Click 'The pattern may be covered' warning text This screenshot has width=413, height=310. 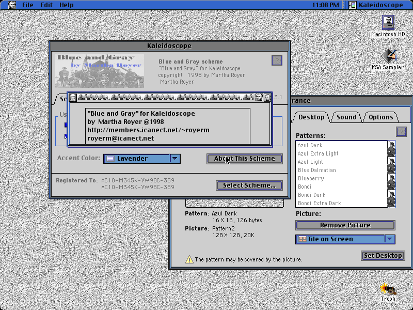click(248, 259)
